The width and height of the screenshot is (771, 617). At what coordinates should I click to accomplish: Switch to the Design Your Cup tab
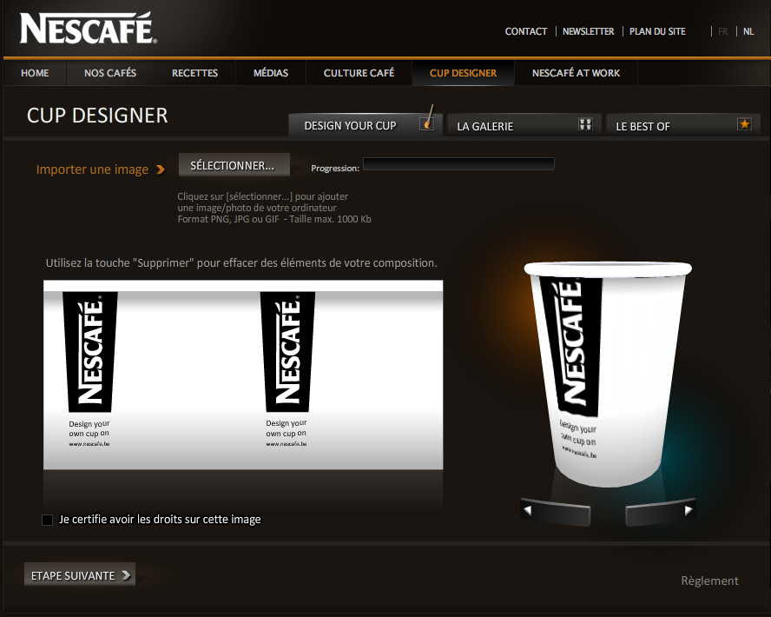pyautogui.click(x=366, y=125)
